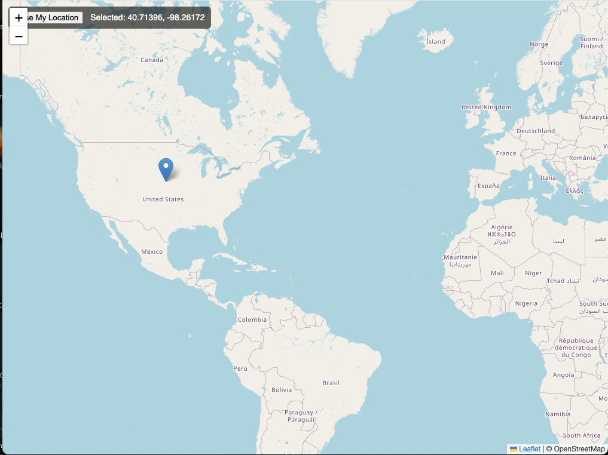Click the Canada label on the map
The image size is (608, 455).
(x=151, y=60)
